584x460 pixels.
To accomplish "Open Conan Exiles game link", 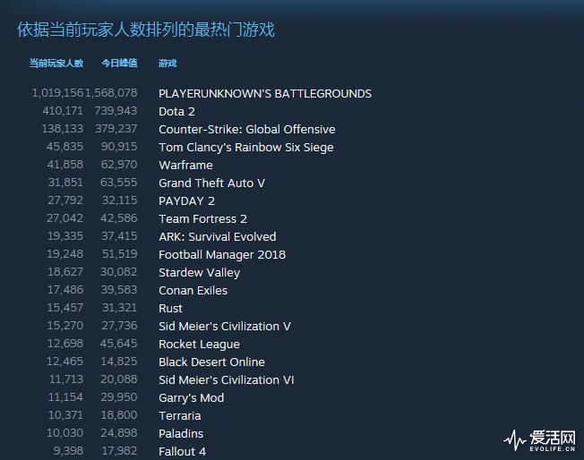I will coord(193,290).
